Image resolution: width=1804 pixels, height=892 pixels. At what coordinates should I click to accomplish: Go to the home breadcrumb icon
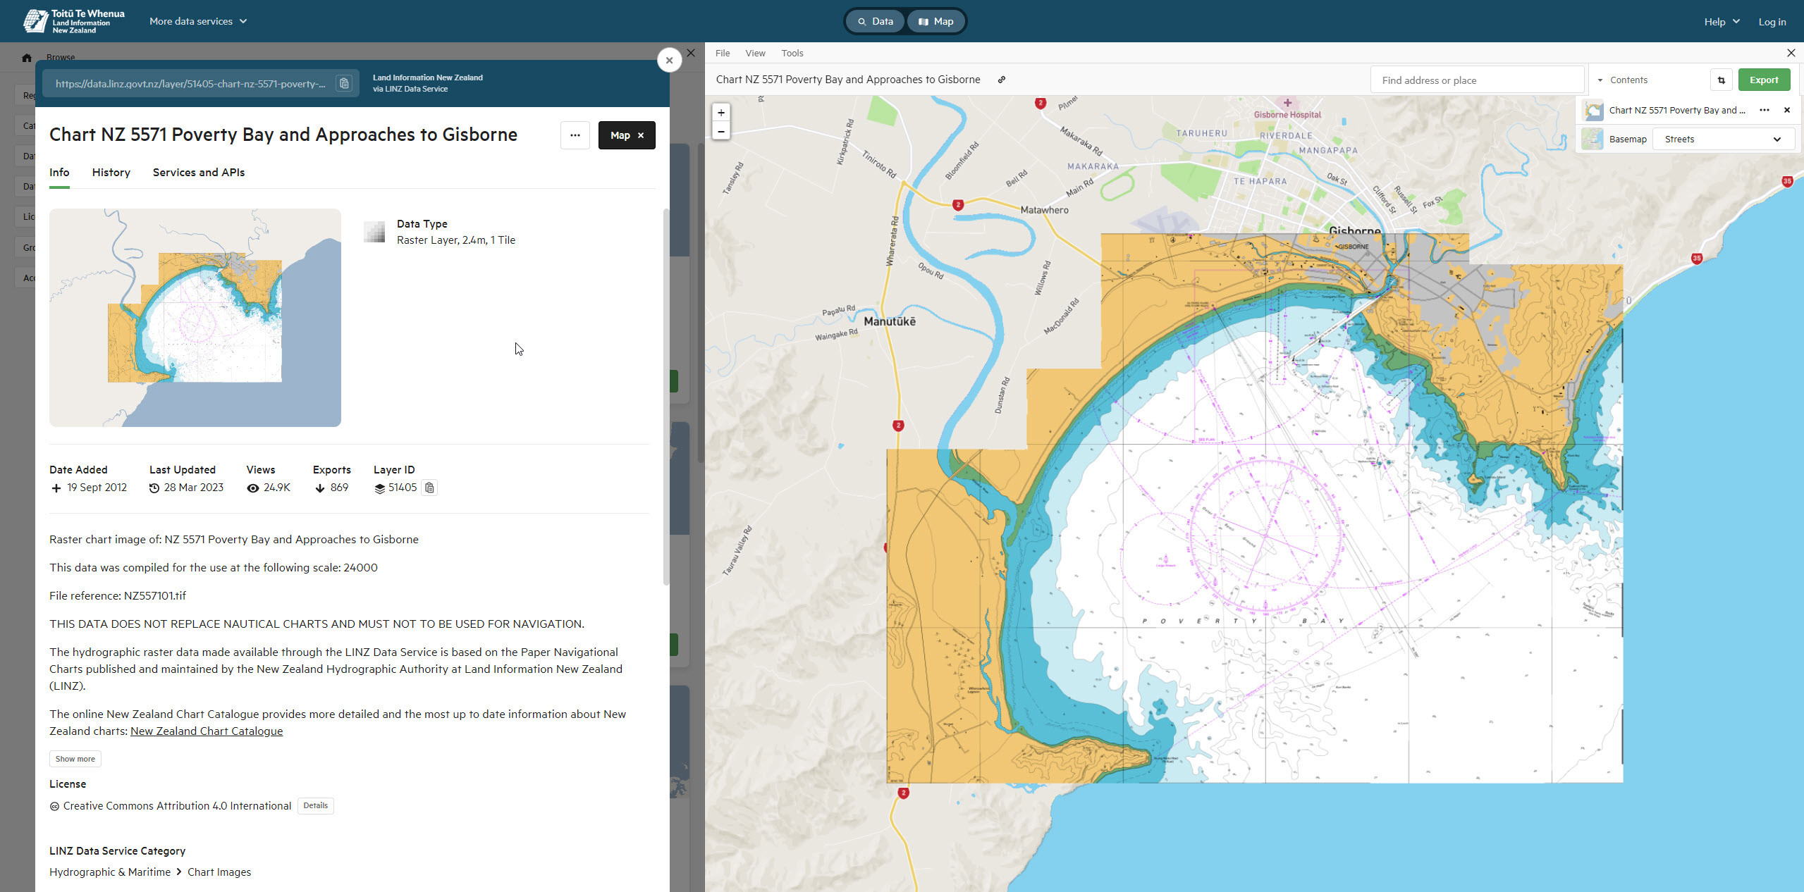[x=27, y=58]
